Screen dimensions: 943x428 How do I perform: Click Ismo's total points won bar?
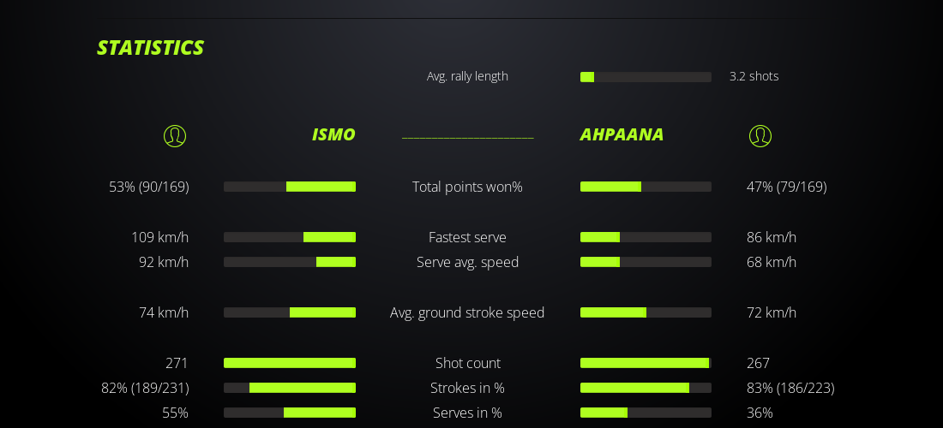pyautogui.click(x=290, y=187)
